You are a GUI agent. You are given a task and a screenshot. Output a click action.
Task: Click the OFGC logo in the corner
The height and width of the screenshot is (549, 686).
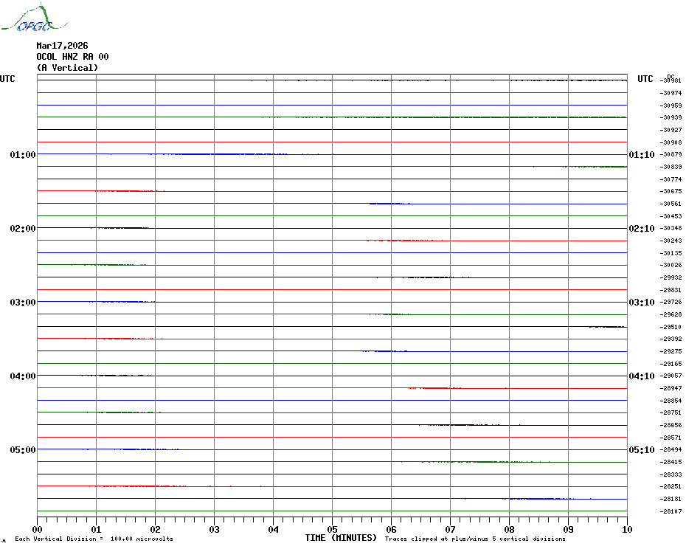27,19
